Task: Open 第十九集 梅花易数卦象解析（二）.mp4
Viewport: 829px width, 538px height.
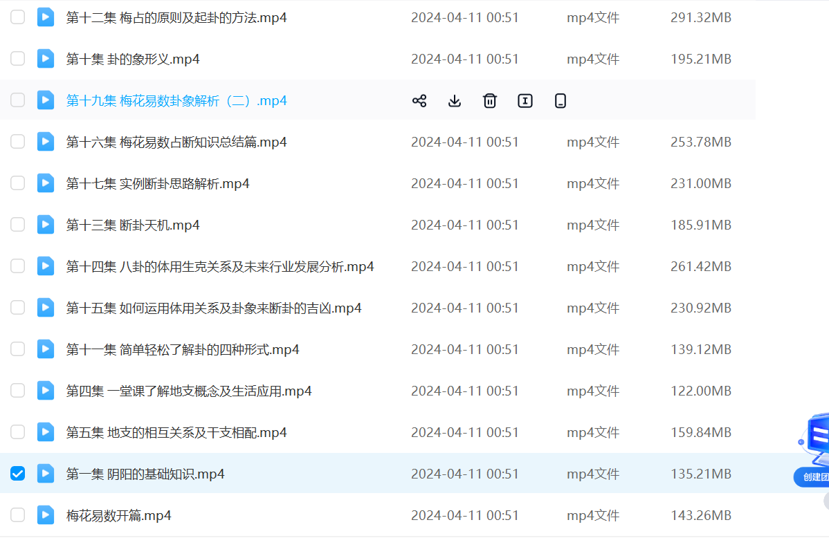Action: coord(176,101)
